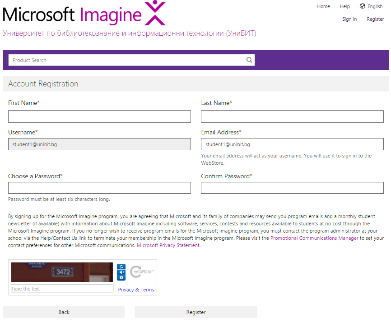The image size is (391, 324).
Task: Click into the First Name field
Action: [99, 116]
